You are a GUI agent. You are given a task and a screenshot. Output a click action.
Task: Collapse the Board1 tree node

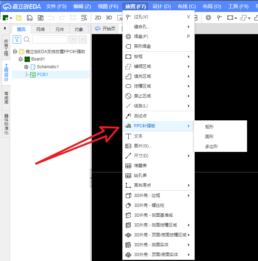click(21, 59)
